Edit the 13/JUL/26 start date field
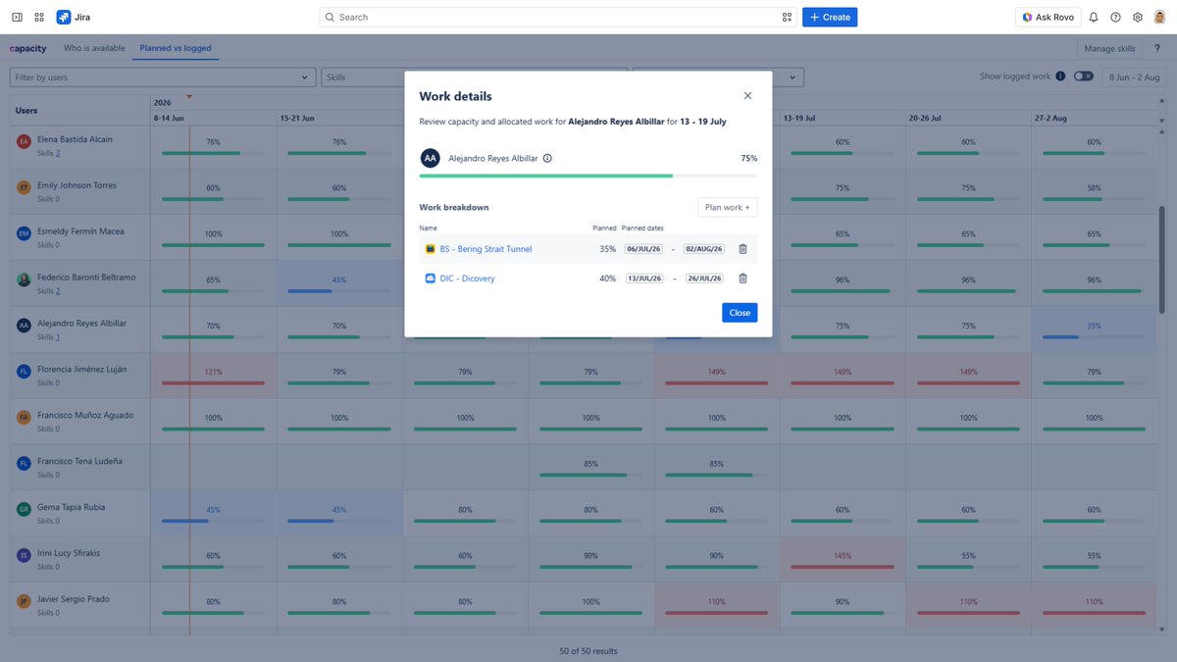Image resolution: width=1177 pixels, height=662 pixels. coord(644,279)
